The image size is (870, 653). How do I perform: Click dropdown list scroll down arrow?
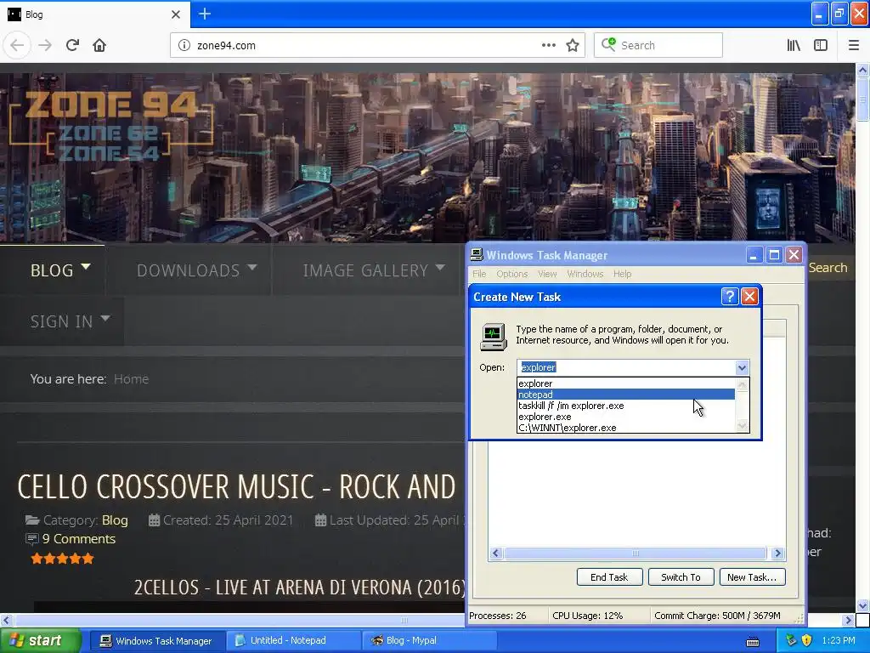[742, 426]
